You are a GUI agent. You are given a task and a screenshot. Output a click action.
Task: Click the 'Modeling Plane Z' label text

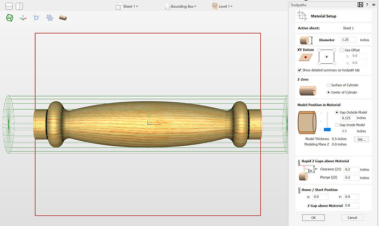tap(316, 144)
